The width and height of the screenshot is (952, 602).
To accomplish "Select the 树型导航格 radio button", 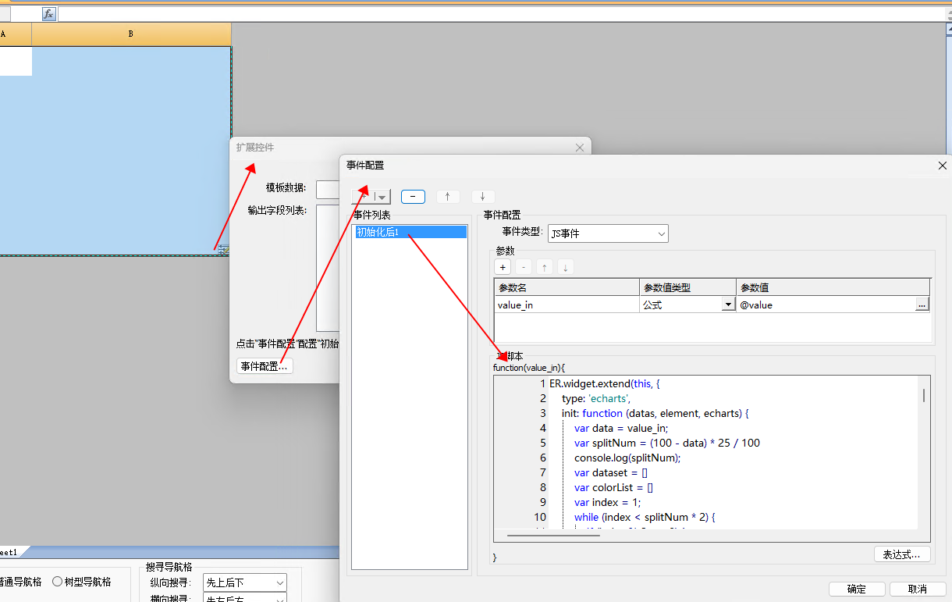I will click(x=58, y=582).
